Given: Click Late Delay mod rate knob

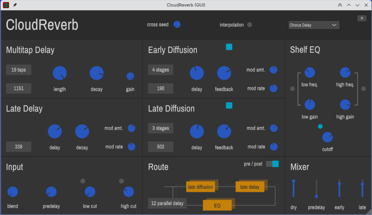Looking at the screenshot, I should pos(131,146).
